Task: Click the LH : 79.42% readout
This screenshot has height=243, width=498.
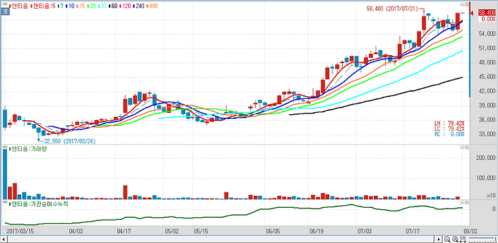Action: (449, 123)
